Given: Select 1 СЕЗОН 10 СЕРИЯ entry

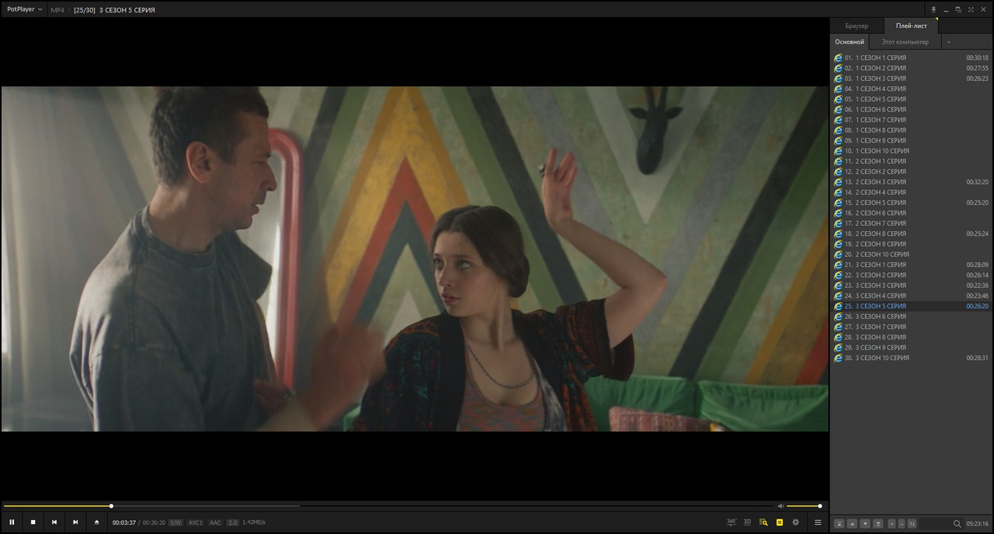Looking at the screenshot, I should coord(911,151).
